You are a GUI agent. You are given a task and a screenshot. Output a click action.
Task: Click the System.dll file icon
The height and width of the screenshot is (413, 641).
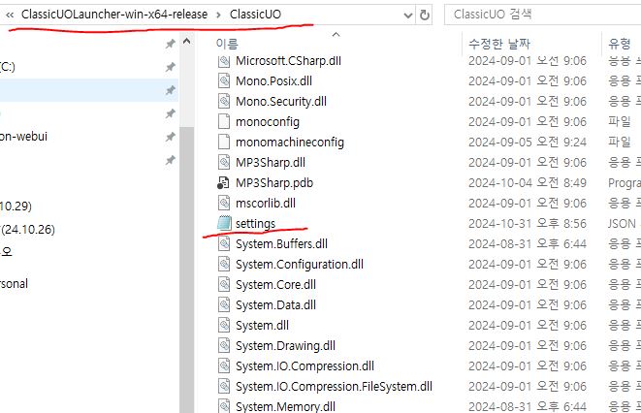[224, 326]
